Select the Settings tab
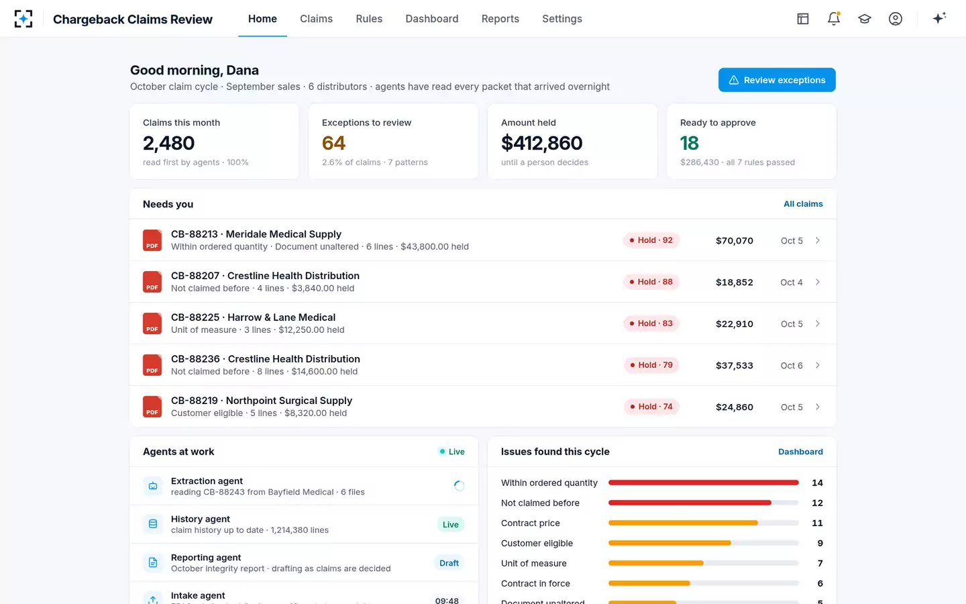Image resolution: width=966 pixels, height=604 pixels. pos(562,19)
